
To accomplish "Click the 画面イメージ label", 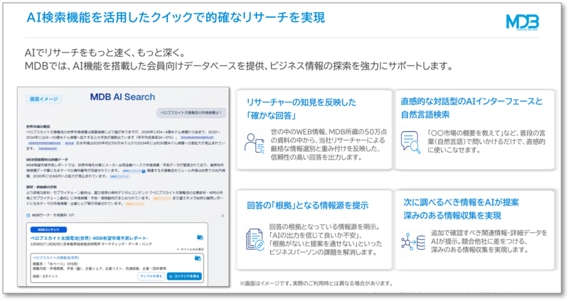I will 43,99.
